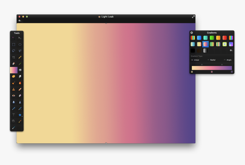Select the Clone Stamp tool
The height and width of the screenshot is (165, 245).
click(14, 89)
